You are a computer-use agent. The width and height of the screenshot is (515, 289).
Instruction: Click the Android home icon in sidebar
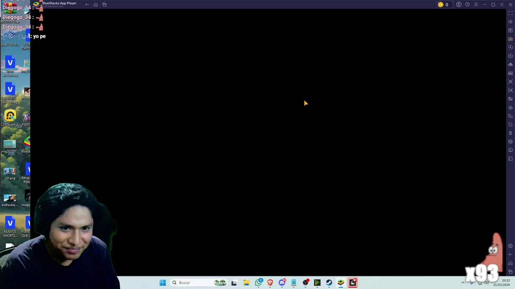coord(511,263)
